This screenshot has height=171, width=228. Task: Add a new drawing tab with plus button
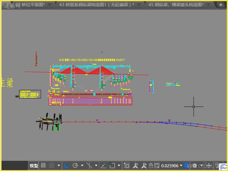[x=221, y=5]
